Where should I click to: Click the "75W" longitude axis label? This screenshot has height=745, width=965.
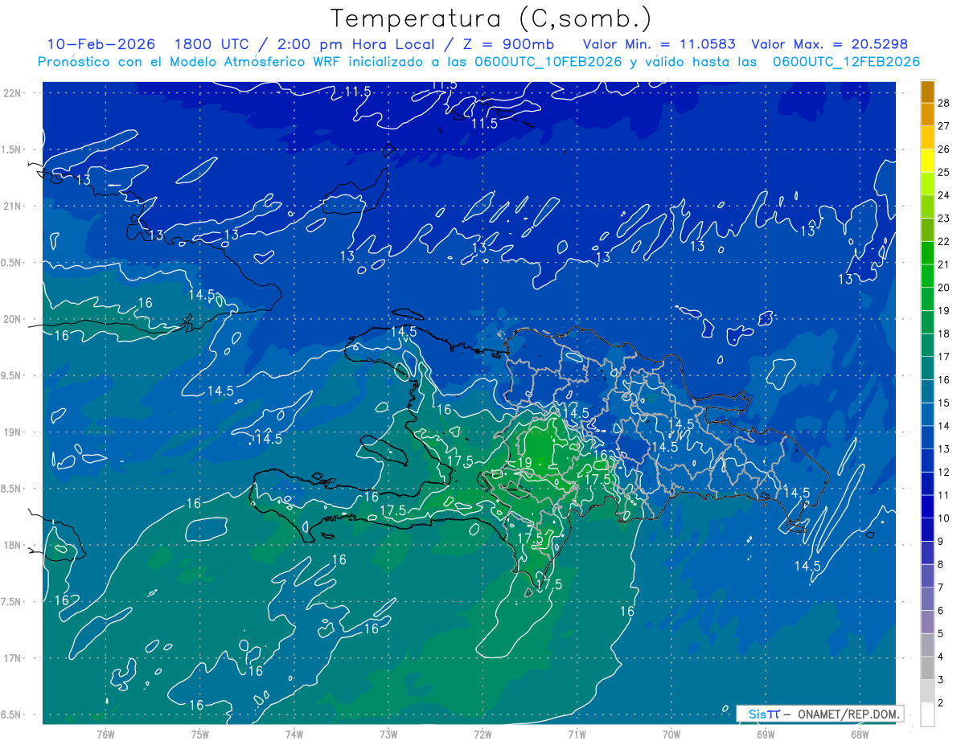click(200, 735)
